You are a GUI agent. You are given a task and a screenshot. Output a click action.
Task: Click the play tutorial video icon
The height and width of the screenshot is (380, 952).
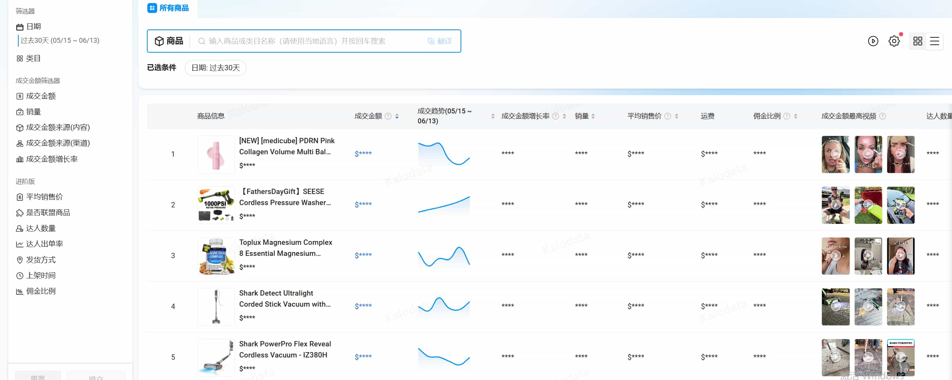pos(873,41)
